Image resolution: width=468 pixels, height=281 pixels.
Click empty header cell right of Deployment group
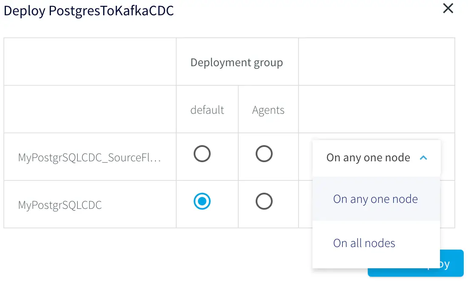(376, 62)
